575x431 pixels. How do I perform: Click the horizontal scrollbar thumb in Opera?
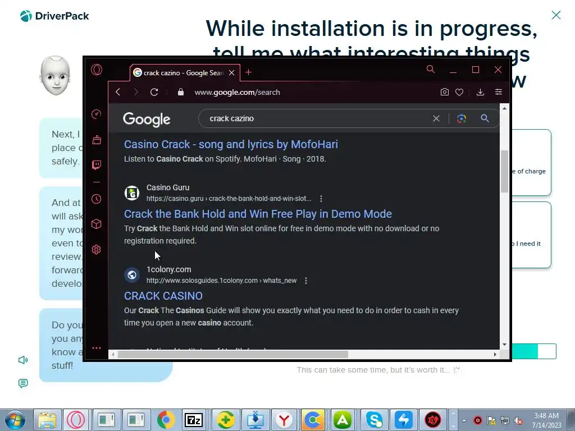point(233,355)
